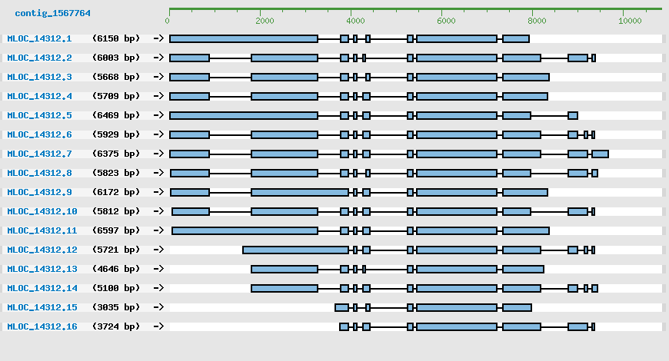Open transcript MLOC_14312.5

39,115
